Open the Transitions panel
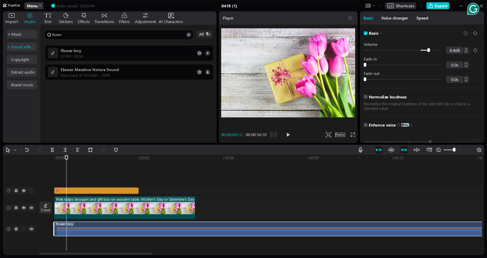The width and height of the screenshot is (487, 258). pyautogui.click(x=104, y=18)
